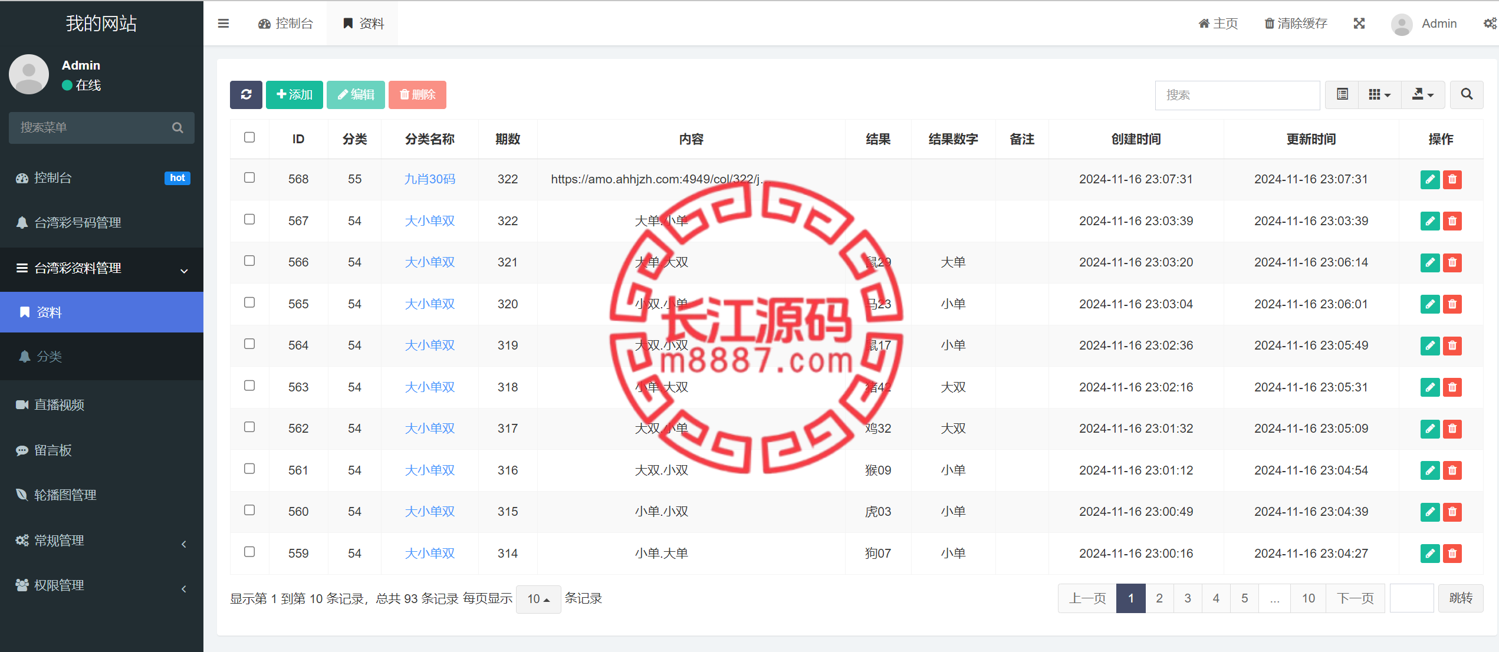Open 控制台 in the sidebar
This screenshot has width=1499, height=652.
point(101,178)
